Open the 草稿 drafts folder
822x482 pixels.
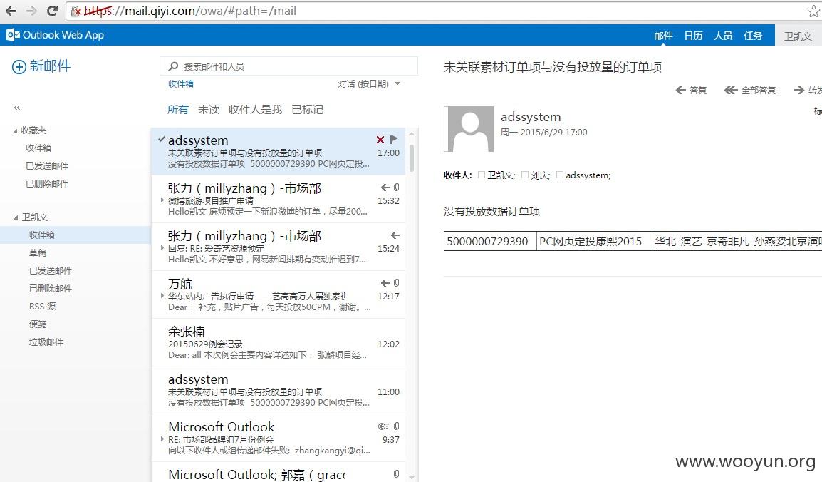38,253
